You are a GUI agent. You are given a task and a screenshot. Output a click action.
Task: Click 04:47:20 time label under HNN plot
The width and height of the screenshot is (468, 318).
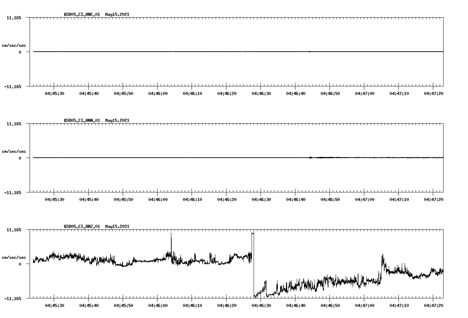(434, 199)
